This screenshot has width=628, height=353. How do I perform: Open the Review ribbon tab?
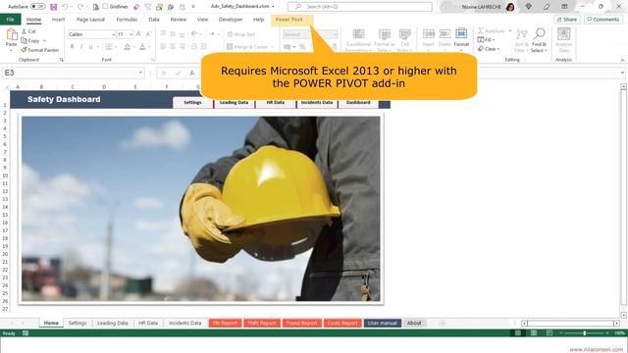(x=179, y=20)
